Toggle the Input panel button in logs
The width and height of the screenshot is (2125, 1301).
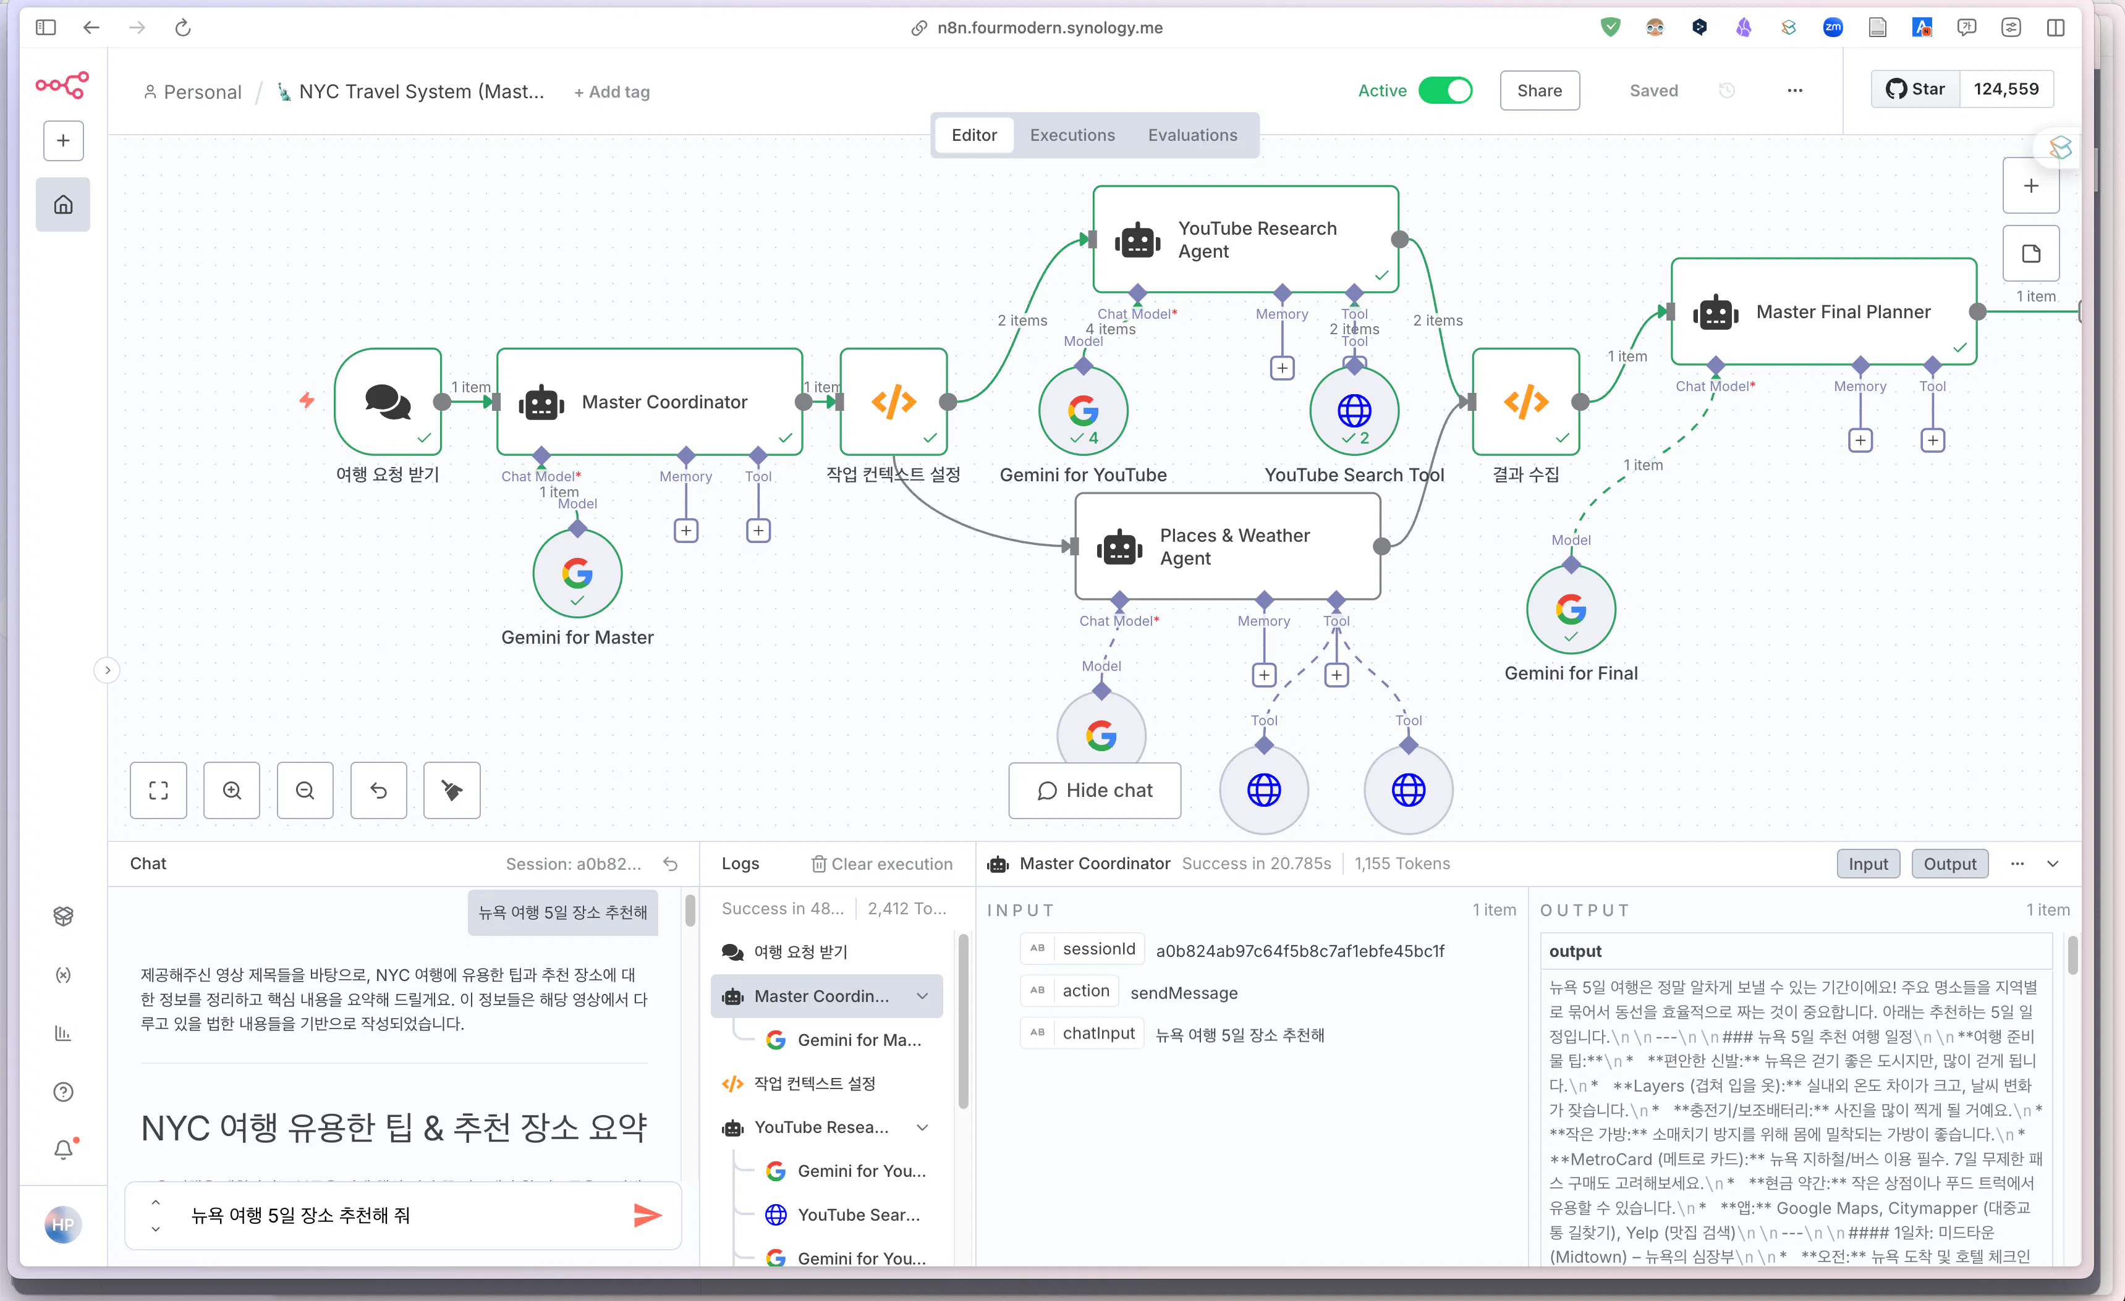click(x=1868, y=864)
